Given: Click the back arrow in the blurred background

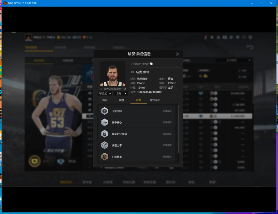Looking at the screenshot, I should 250,47.
